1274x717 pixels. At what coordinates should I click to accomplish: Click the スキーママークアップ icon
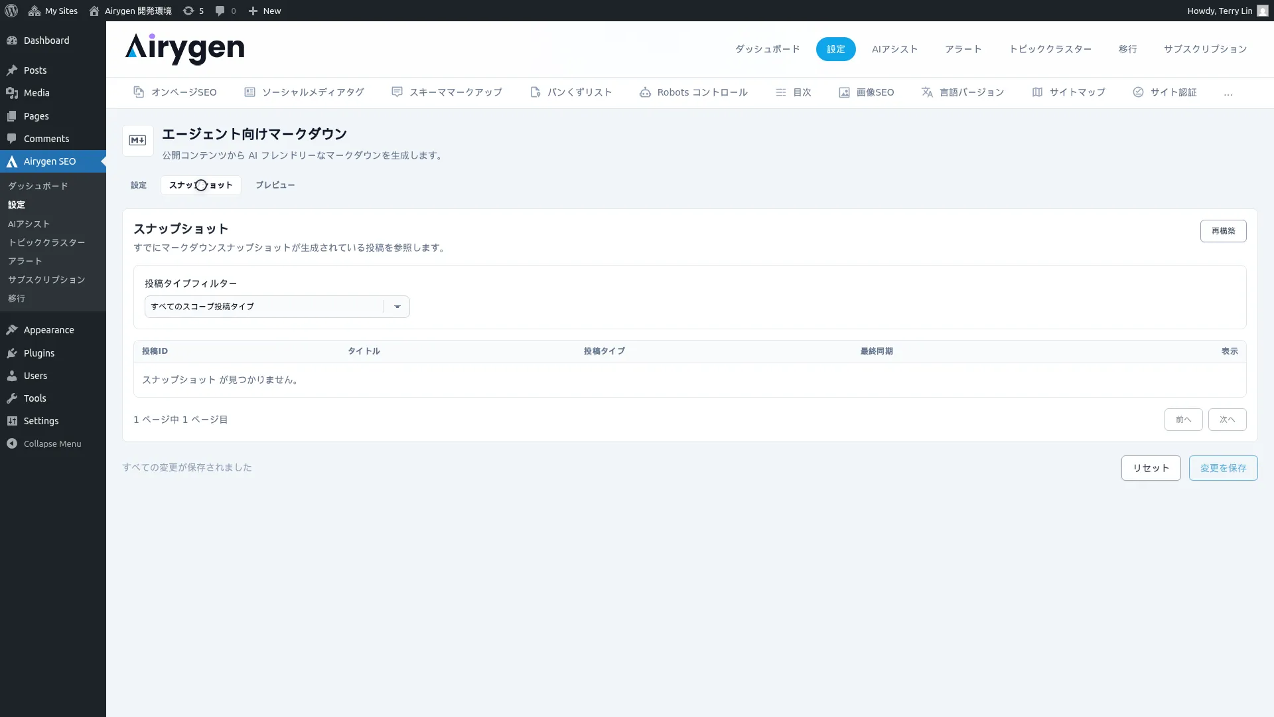[x=397, y=92]
